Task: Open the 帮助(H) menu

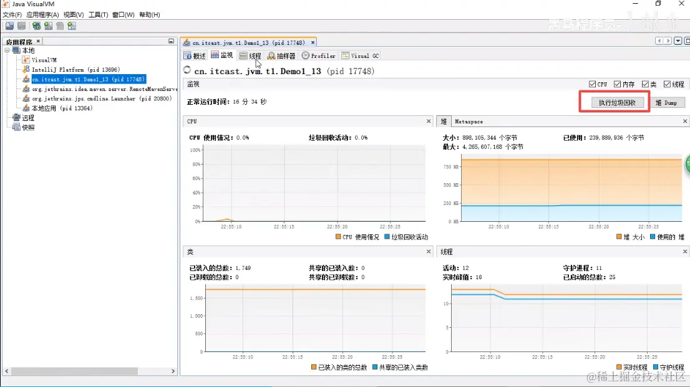Action: tap(150, 14)
